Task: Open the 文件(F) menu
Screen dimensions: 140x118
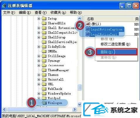Action: pos(9,13)
